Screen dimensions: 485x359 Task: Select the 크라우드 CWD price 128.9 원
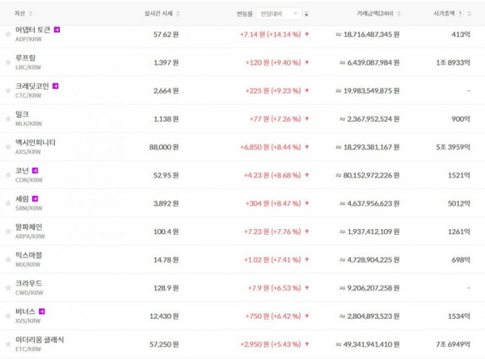click(x=166, y=288)
